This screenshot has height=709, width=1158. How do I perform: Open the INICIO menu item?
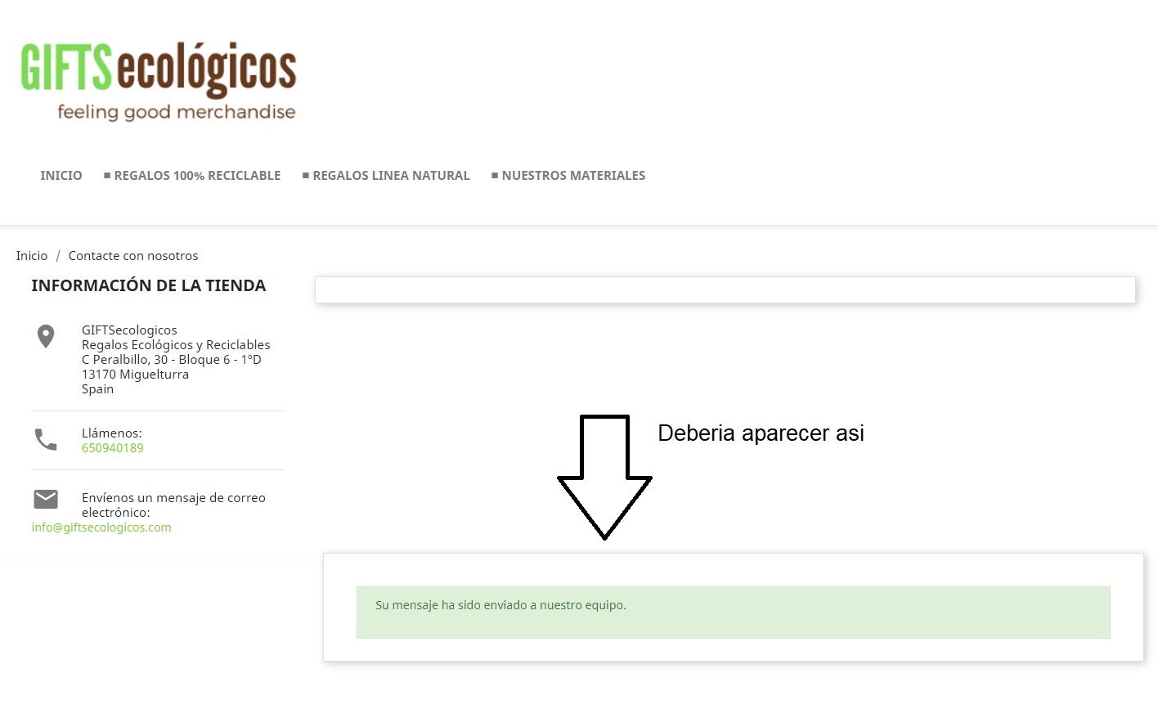click(61, 176)
